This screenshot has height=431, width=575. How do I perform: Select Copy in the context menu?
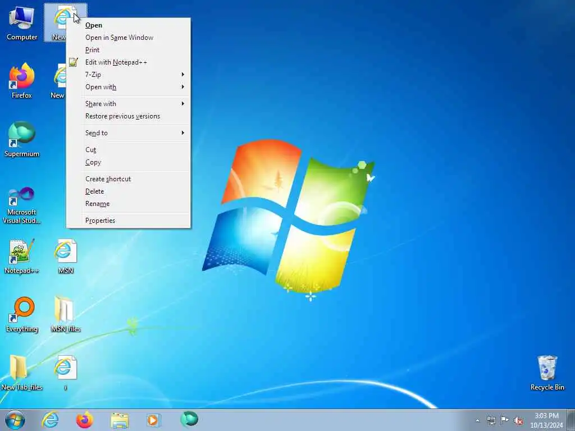click(x=129, y=162)
